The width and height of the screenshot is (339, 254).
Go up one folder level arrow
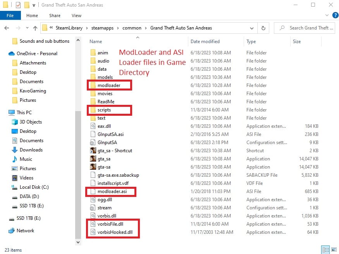pos(35,28)
